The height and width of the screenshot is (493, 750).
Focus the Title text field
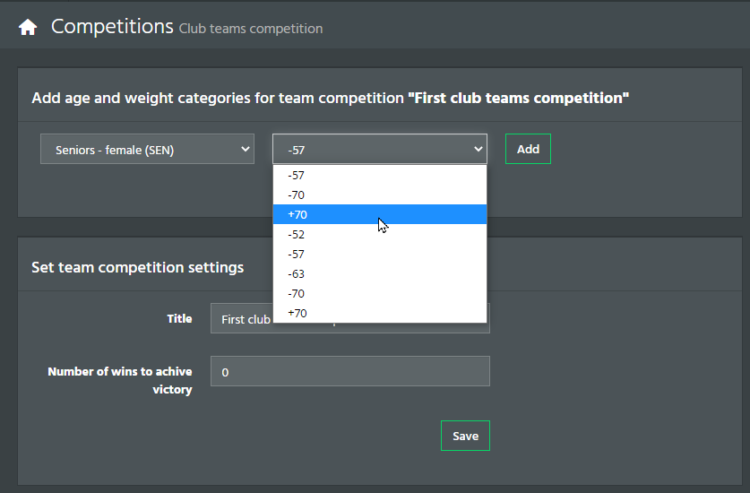(x=350, y=318)
